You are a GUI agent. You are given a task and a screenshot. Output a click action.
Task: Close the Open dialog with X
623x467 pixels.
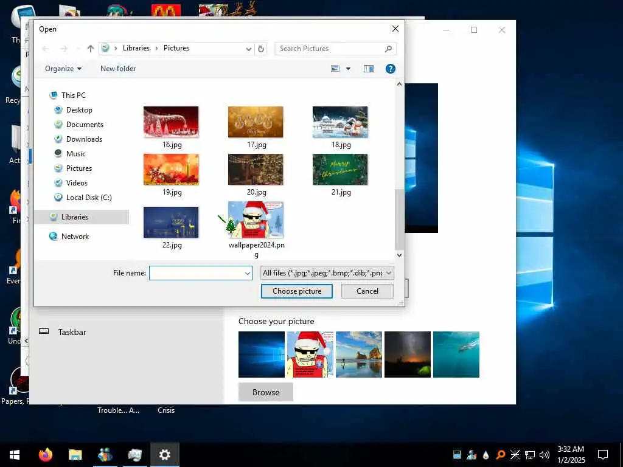(x=395, y=29)
